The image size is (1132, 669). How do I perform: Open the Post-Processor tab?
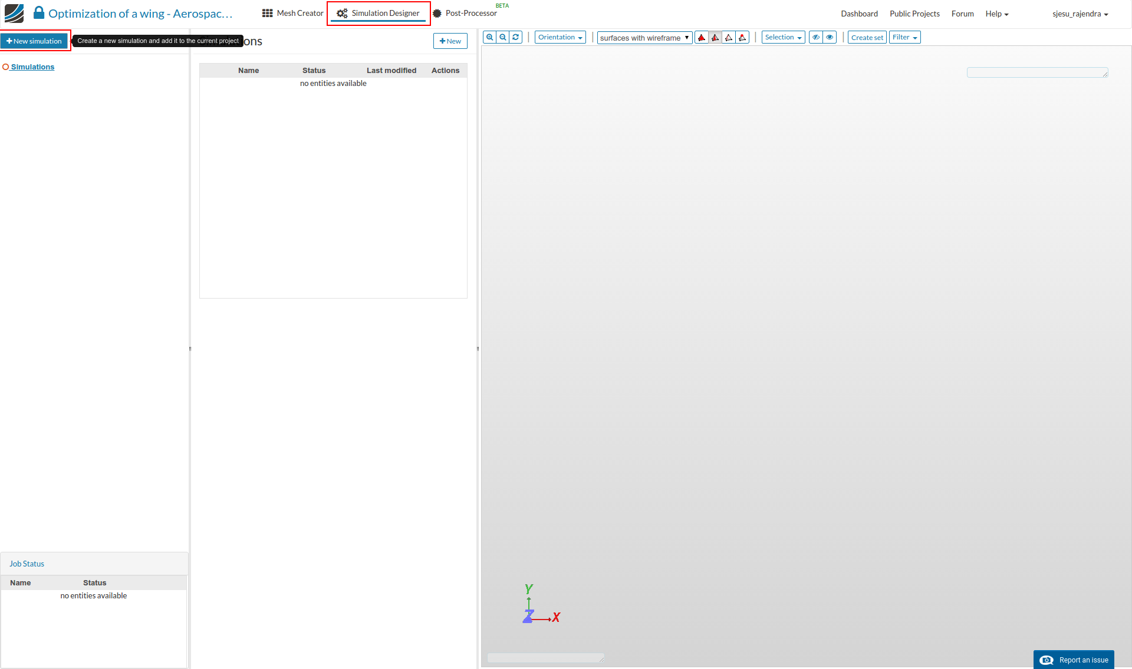tap(465, 13)
